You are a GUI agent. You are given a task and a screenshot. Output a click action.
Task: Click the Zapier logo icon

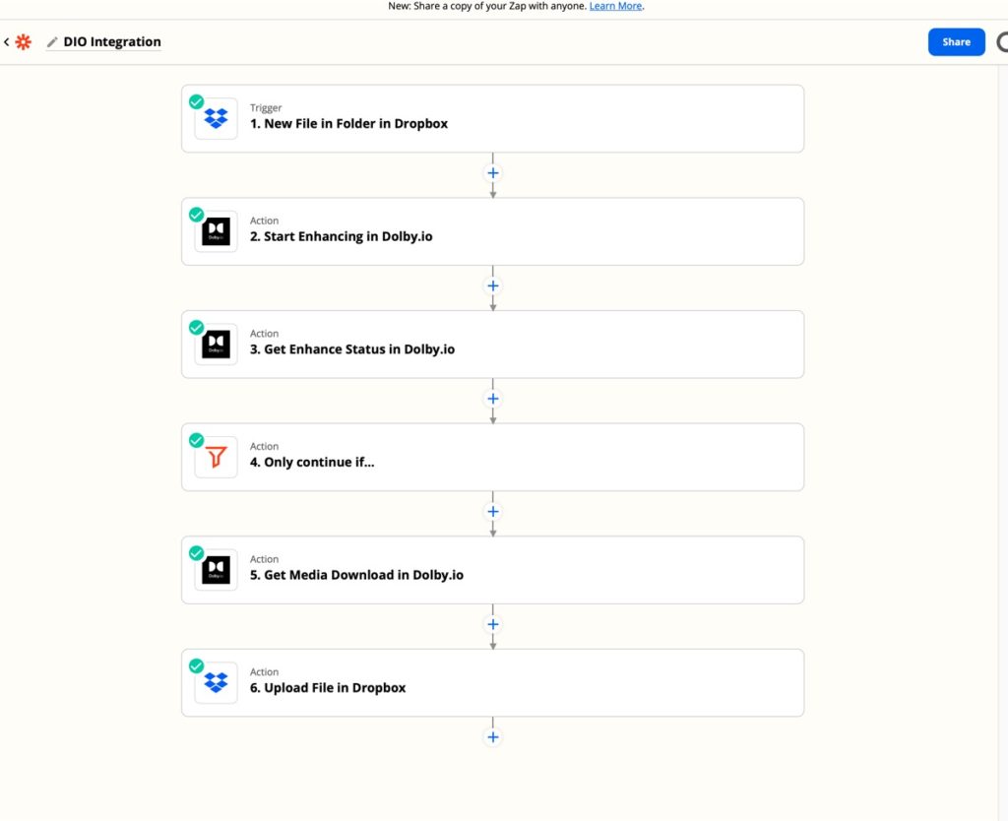[24, 41]
